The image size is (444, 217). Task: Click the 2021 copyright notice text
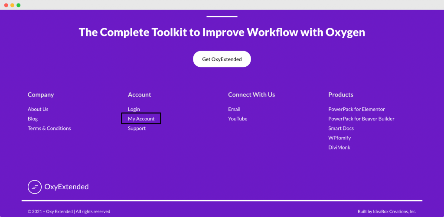tap(69, 212)
